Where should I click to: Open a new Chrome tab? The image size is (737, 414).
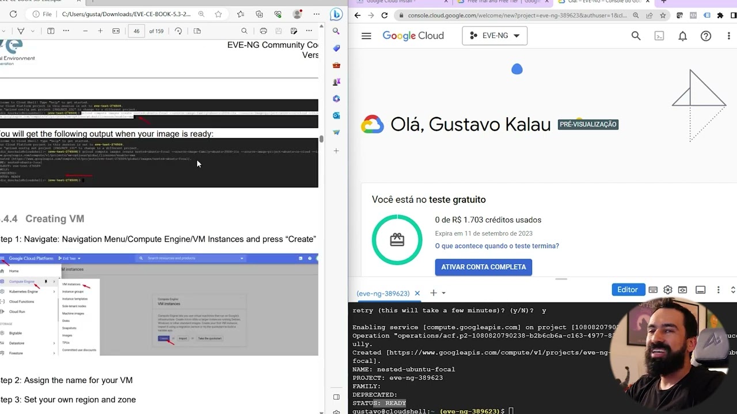click(x=663, y=2)
